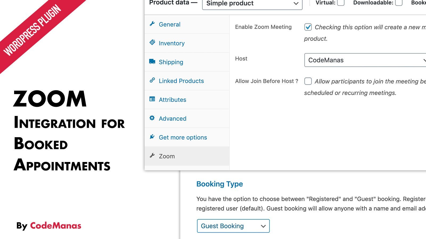Check the Virtual product checkbox
The image size is (426, 239).
click(341, 3)
